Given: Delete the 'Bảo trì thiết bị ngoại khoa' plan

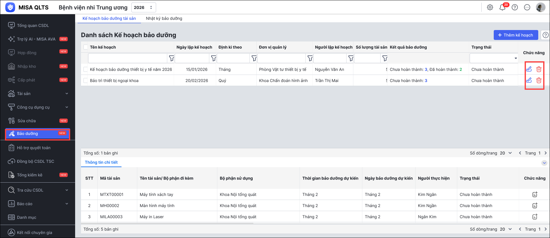Looking at the screenshot, I should [x=539, y=80].
